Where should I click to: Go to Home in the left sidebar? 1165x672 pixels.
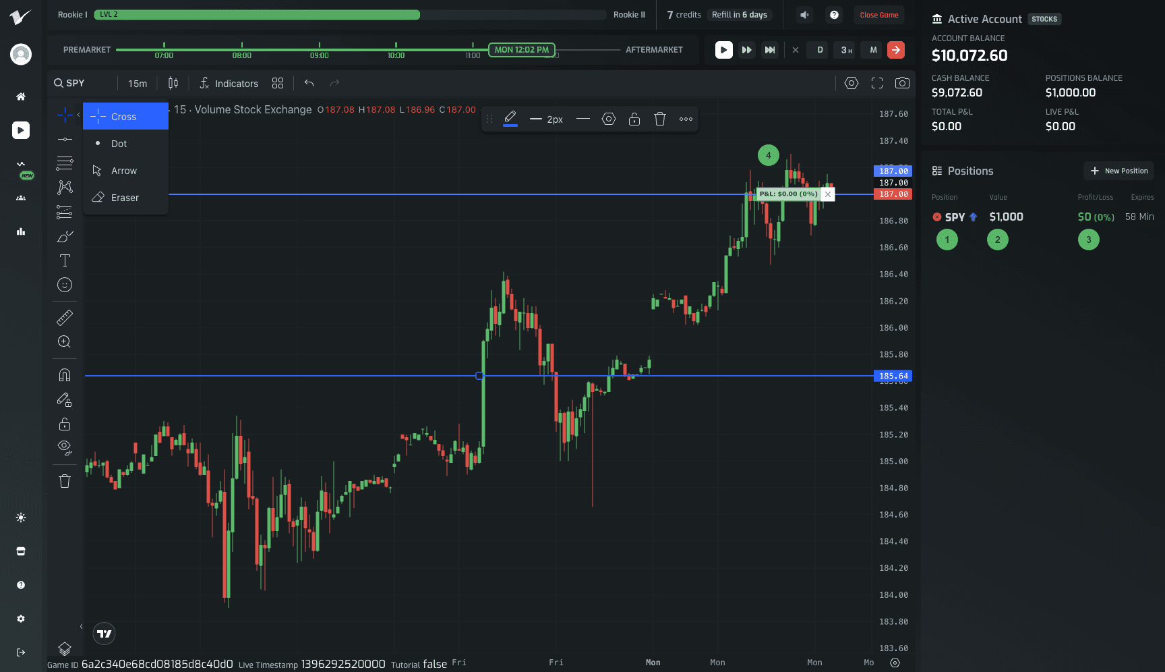tap(21, 96)
